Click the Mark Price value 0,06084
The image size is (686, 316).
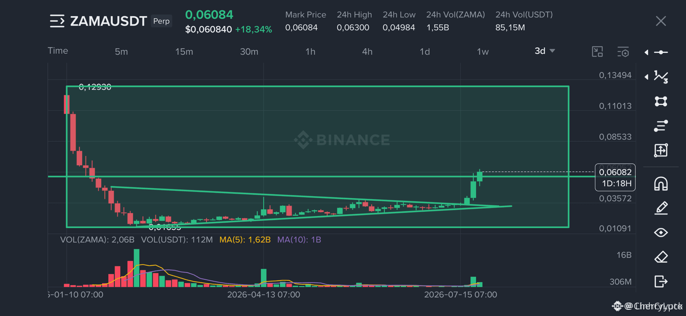point(301,27)
